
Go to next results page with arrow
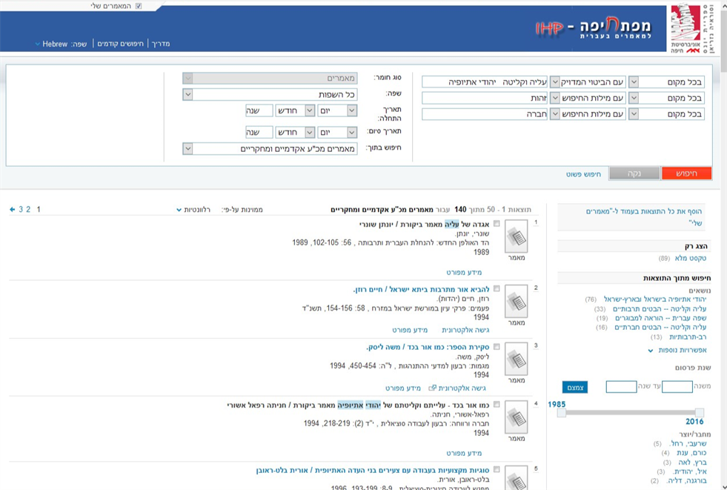13,210
